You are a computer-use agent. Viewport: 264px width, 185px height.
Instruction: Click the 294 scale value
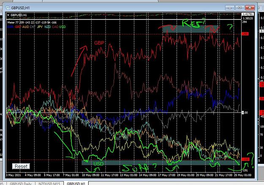(245, 22)
